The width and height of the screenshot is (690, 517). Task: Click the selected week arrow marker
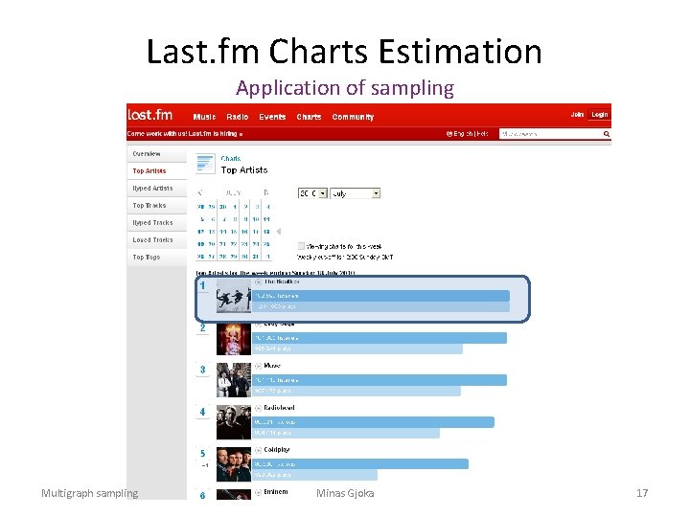(278, 232)
